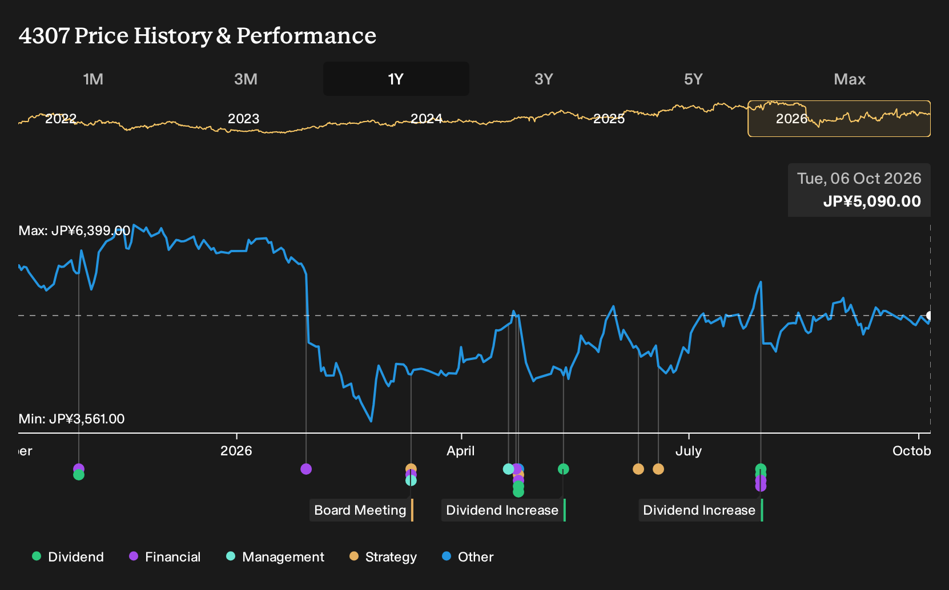Switch to the 3Y time range
949x590 pixels.
[x=544, y=79]
